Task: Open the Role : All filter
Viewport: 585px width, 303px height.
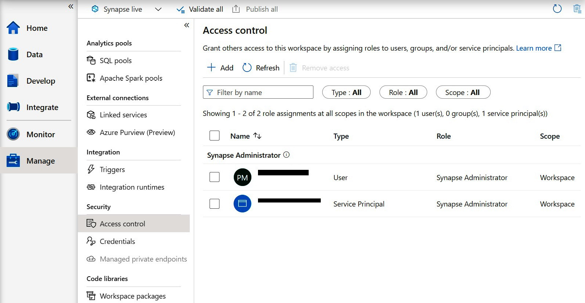Action: (x=403, y=92)
